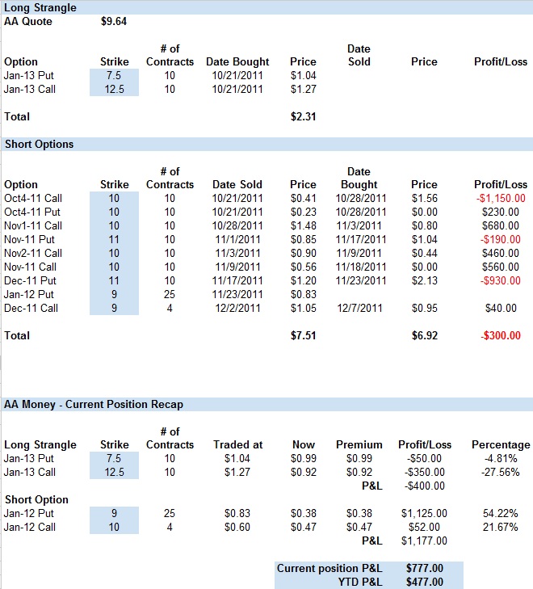Click the AA Quote value $9.64

point(114,22)
